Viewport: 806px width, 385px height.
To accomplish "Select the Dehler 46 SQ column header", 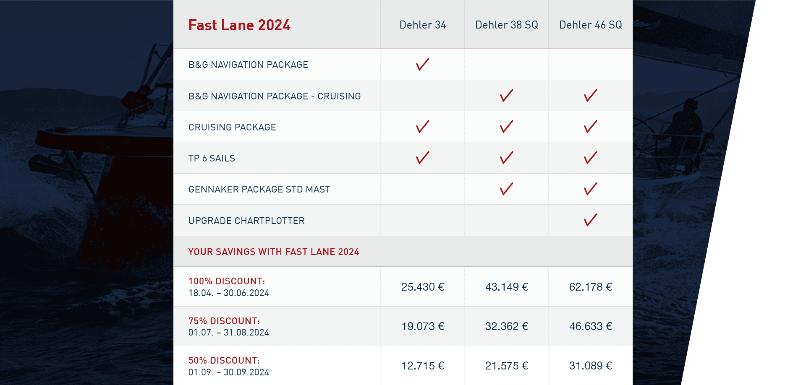I will click(x=590, y=25).
